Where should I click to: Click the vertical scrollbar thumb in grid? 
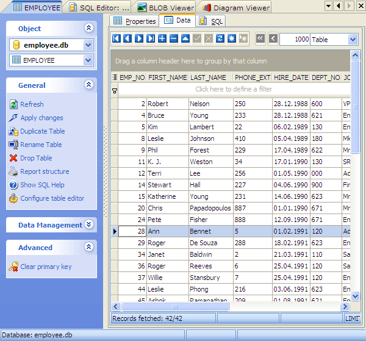355,107
